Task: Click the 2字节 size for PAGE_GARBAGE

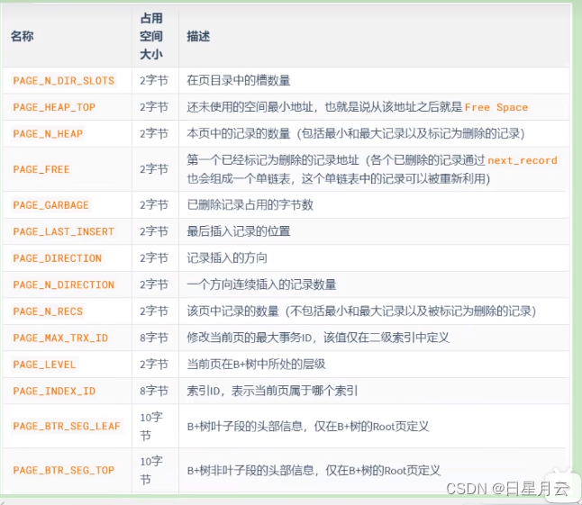Action: click(154, 205)
